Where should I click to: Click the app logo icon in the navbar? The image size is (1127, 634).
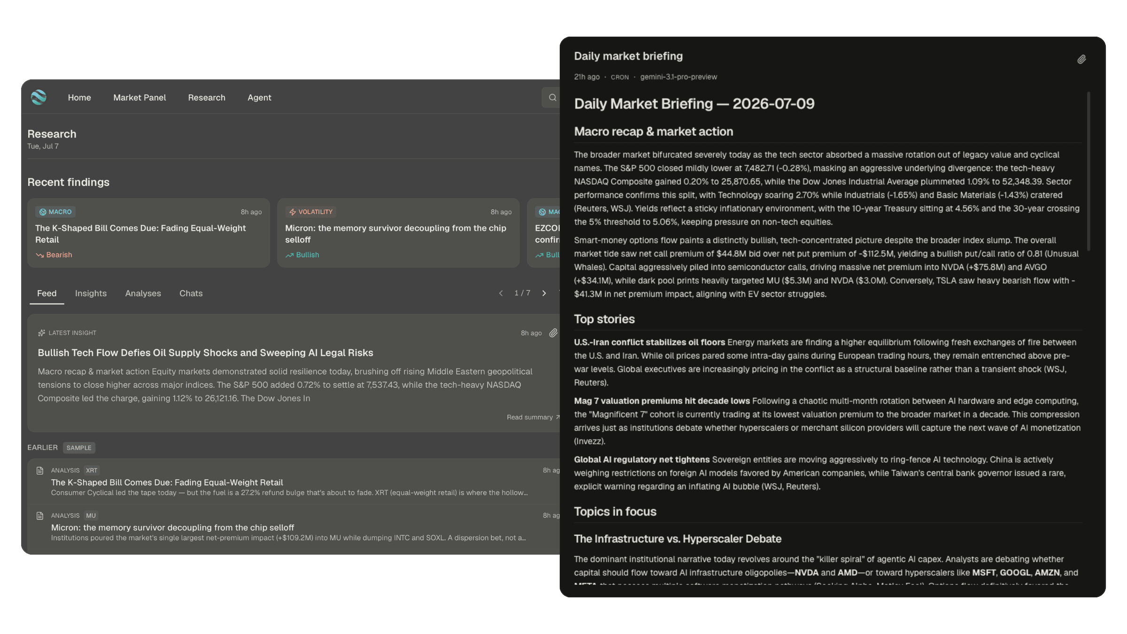coord(39,97)
